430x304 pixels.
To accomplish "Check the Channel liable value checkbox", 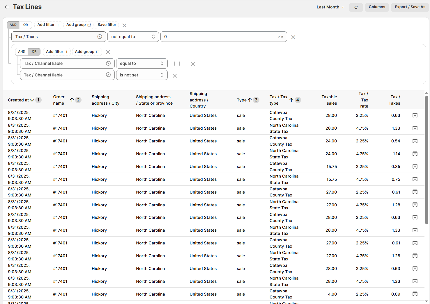I will coord(177,64).
